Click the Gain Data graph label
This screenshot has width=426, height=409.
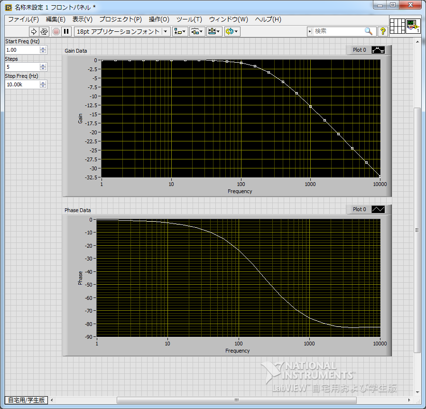pos(76,51)
